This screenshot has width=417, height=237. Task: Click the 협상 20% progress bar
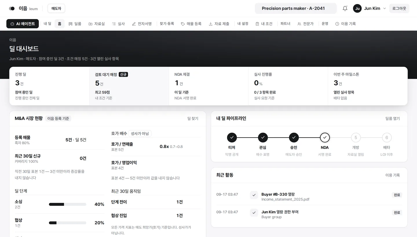(67, 223)
